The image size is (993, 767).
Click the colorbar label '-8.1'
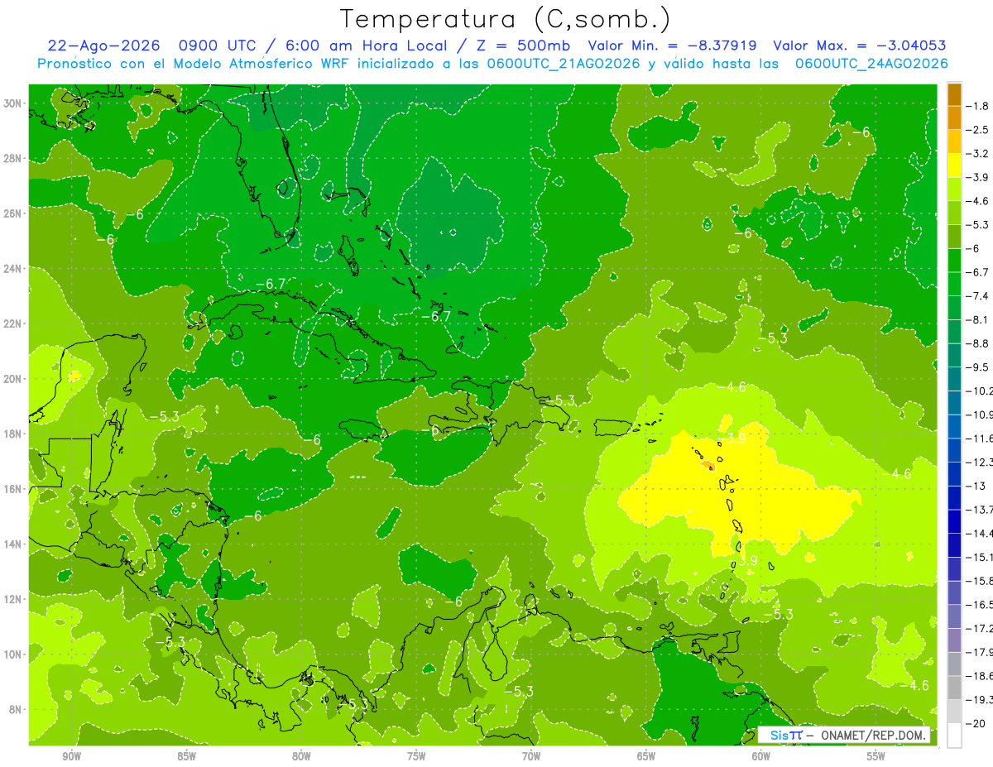[978, 319]
